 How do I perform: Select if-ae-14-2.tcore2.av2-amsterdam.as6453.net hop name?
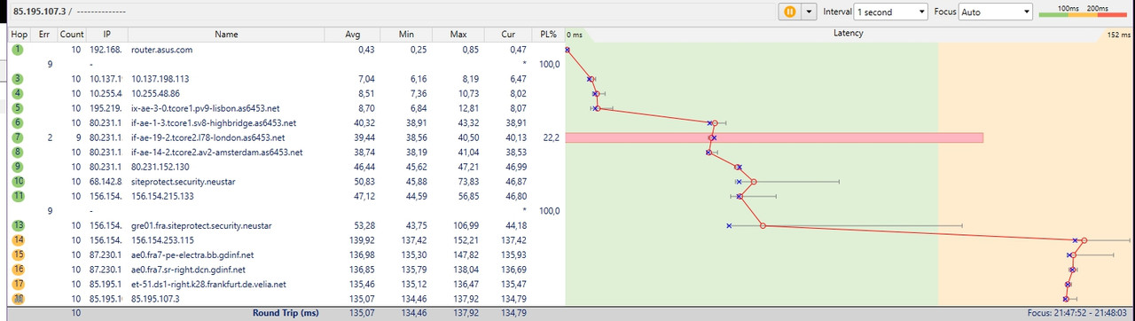[x=217, y=152]
